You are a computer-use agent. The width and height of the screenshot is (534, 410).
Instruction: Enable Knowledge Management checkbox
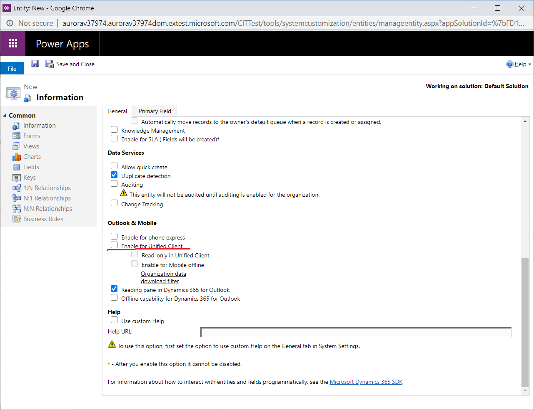point(114,129)
